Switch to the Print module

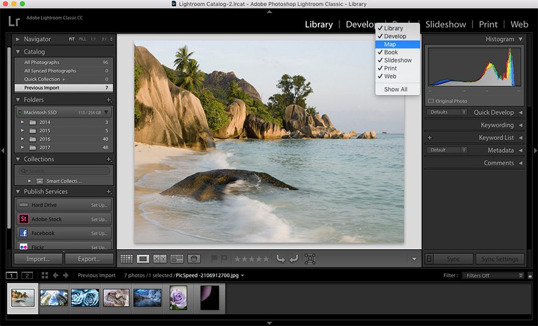tap(488, 24)
